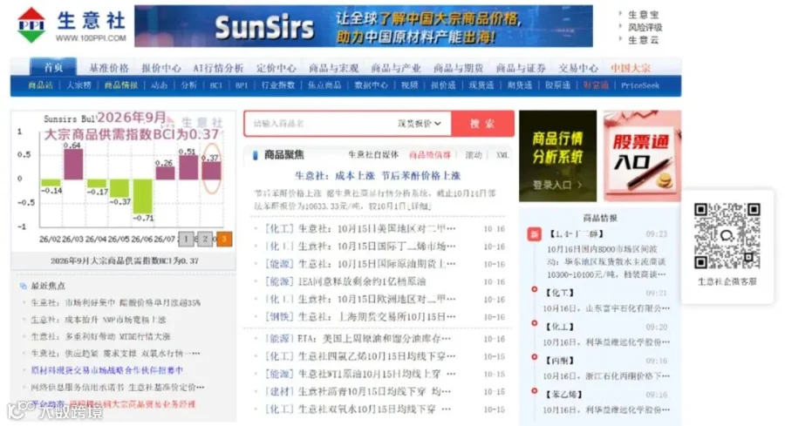Open the BCI index chart image
The width and height of the screenshot is (785, 426).
124,181
